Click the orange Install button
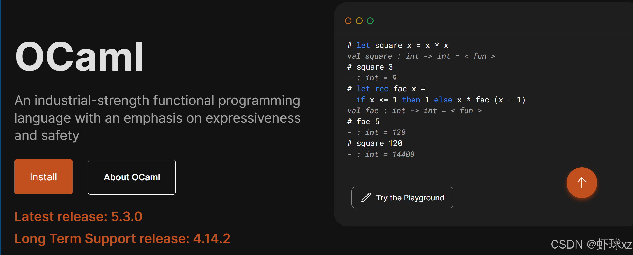The height and width of the screenshot is (255, 633). point(43,177)
